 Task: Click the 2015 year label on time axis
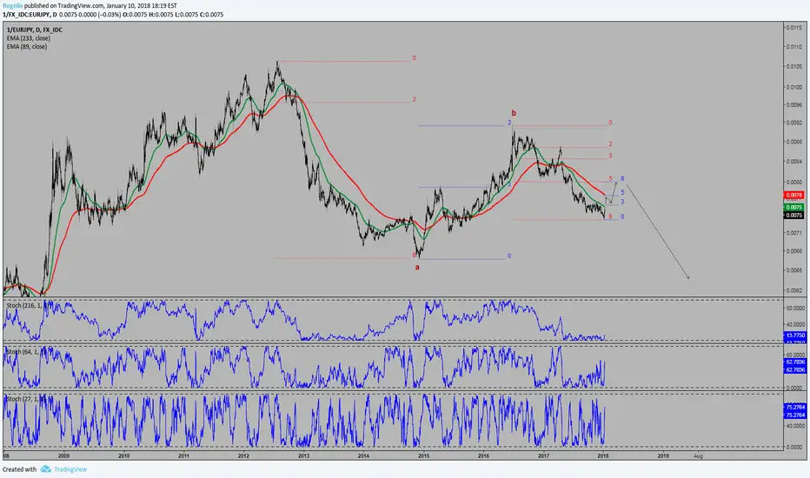[x=423, y=455]
